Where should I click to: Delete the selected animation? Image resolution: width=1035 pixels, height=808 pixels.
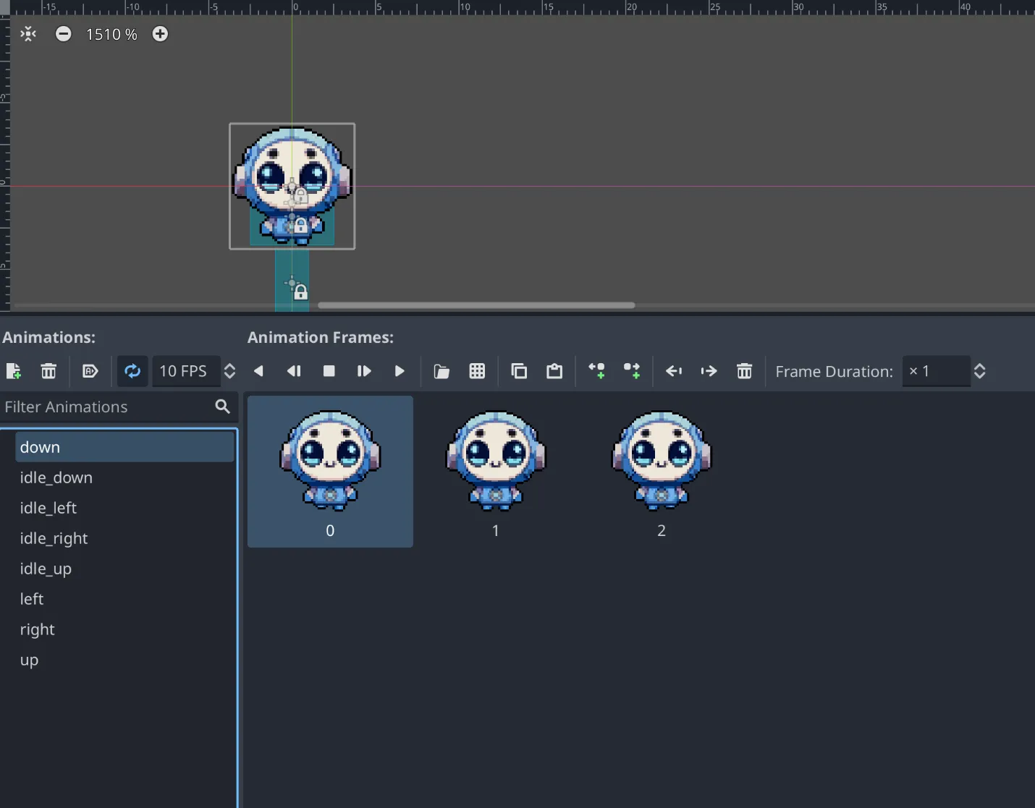point(48,371)
